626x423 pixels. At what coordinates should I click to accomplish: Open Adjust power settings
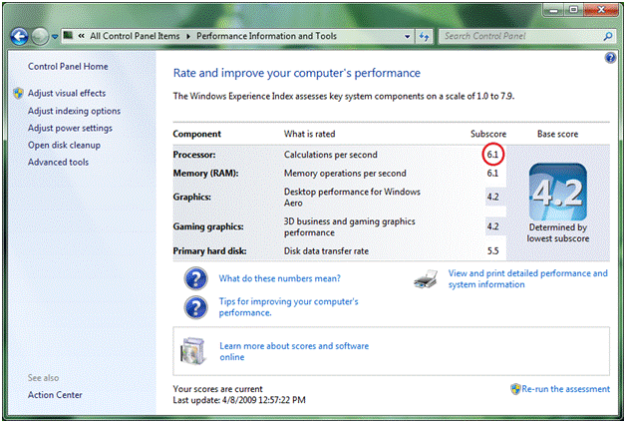click(x=70, y=129)
